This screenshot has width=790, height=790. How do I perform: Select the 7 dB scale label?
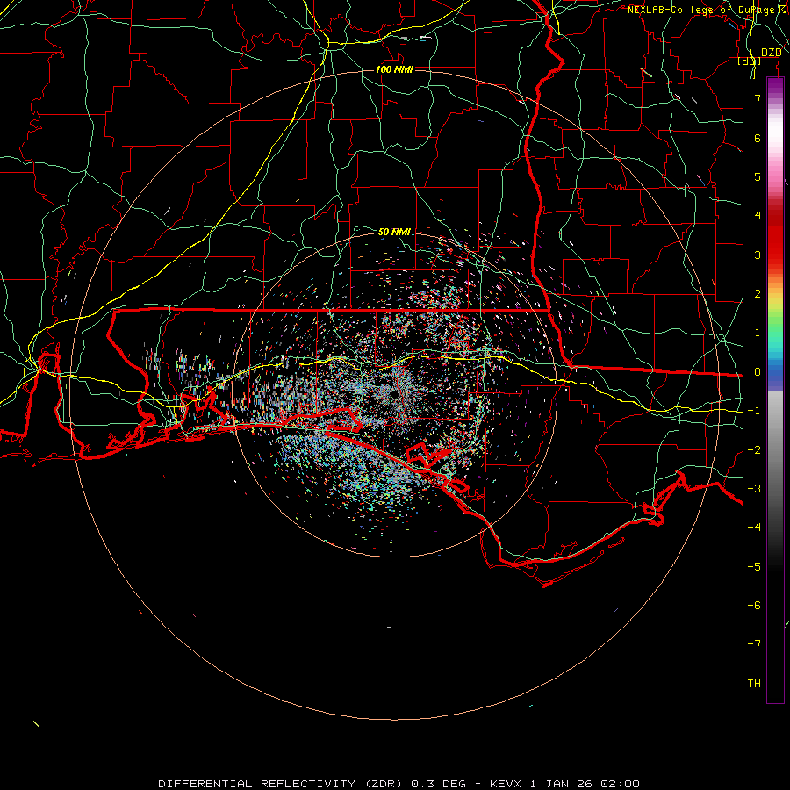758,98
